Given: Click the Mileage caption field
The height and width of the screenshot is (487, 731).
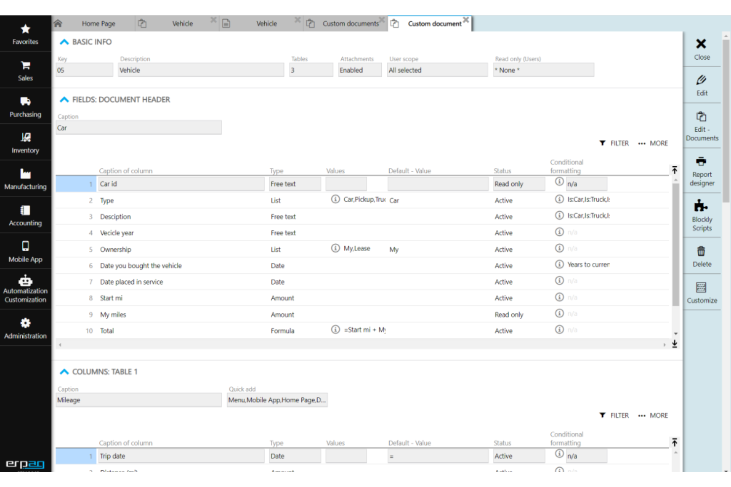Looking at the screenshot, I should click(139, 400).
